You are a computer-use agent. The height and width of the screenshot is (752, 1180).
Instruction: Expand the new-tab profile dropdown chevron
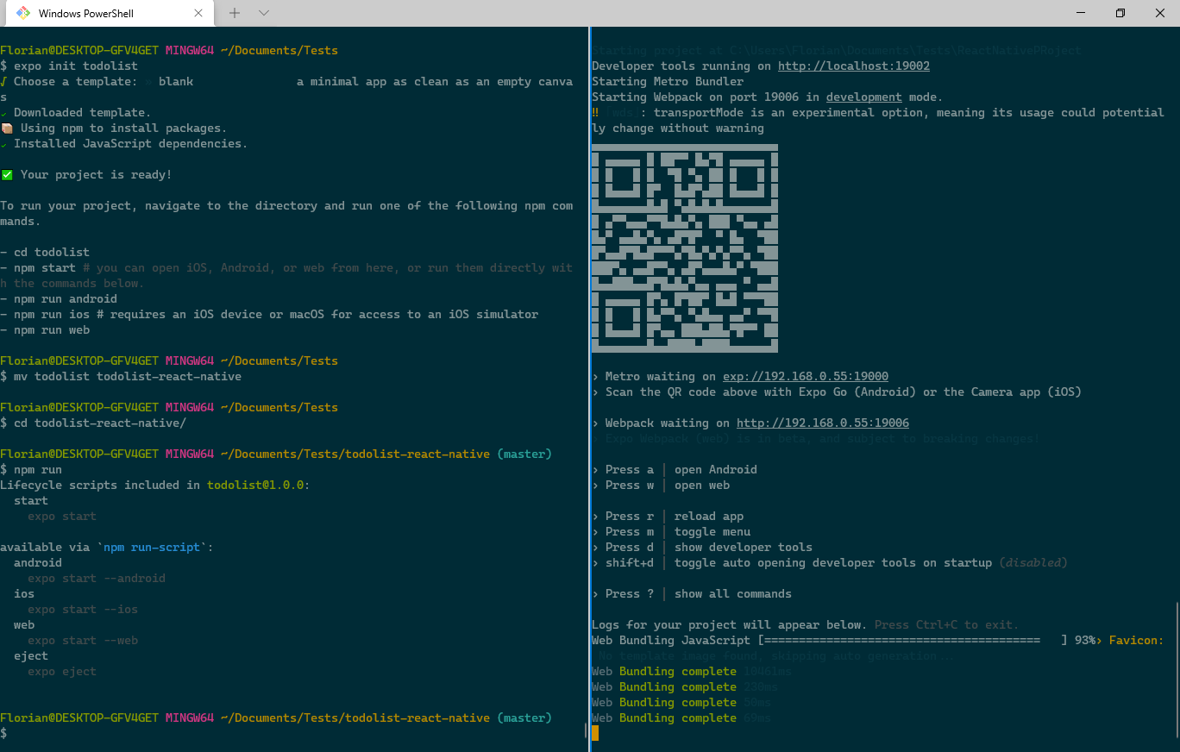(x=264, y=13)
